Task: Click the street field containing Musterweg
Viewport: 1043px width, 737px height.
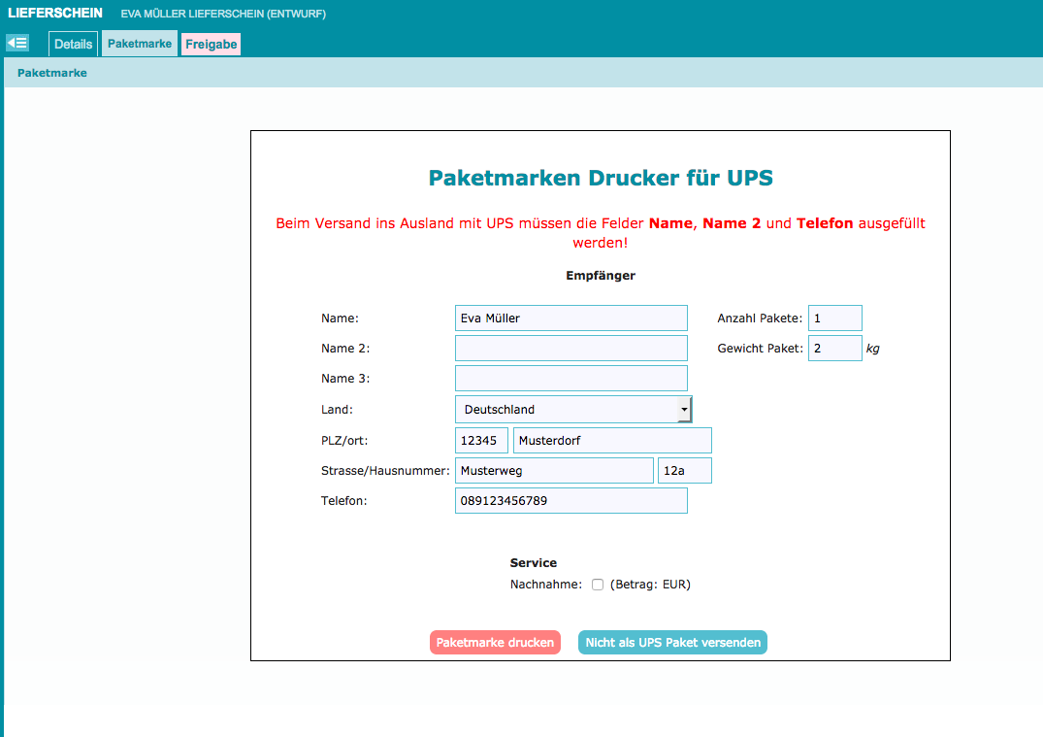Action: [x=554, y=471]
